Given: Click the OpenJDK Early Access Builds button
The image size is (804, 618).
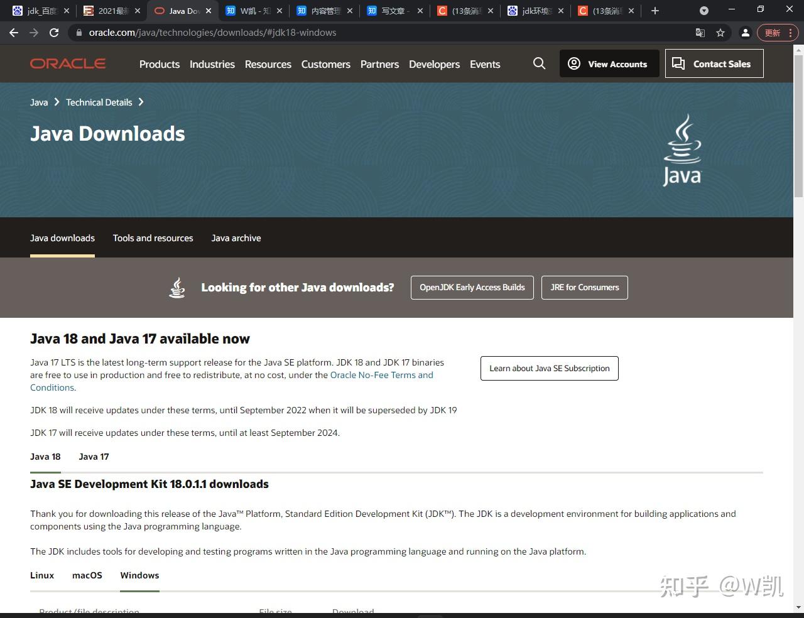Looking at the screenshot, I should (472, 287).
